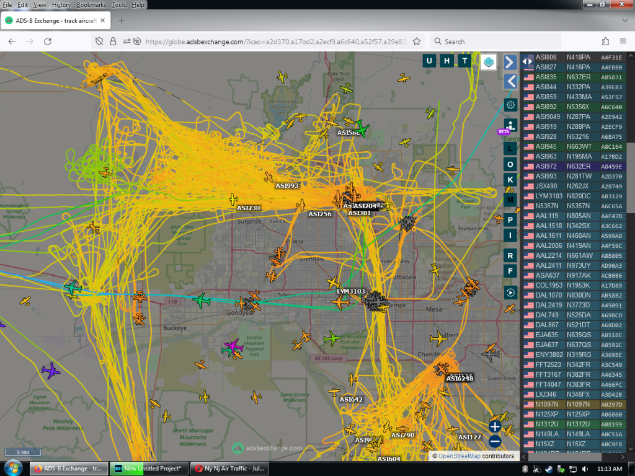Viewport: 635px width, 476px height.
Task: Click the tracking protection shield icon
Action: click(x=99, y=42)
